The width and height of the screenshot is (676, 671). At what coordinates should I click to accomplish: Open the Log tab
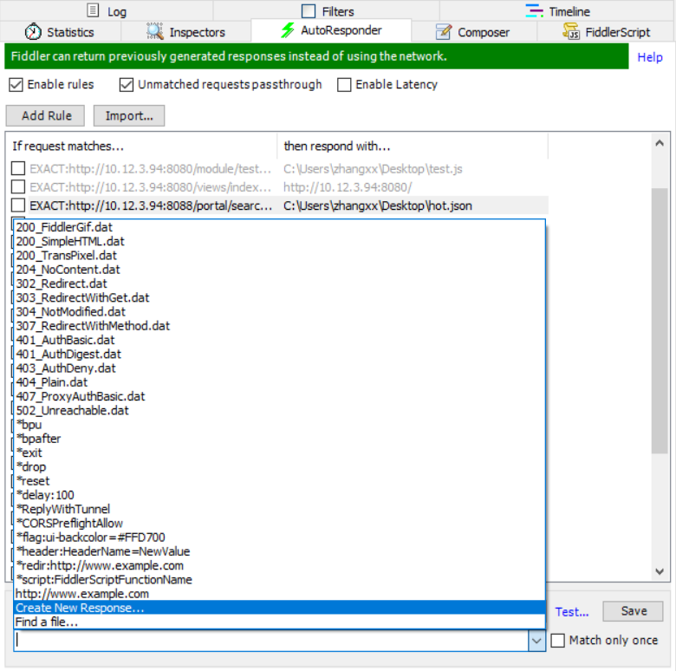click(107, 10)
